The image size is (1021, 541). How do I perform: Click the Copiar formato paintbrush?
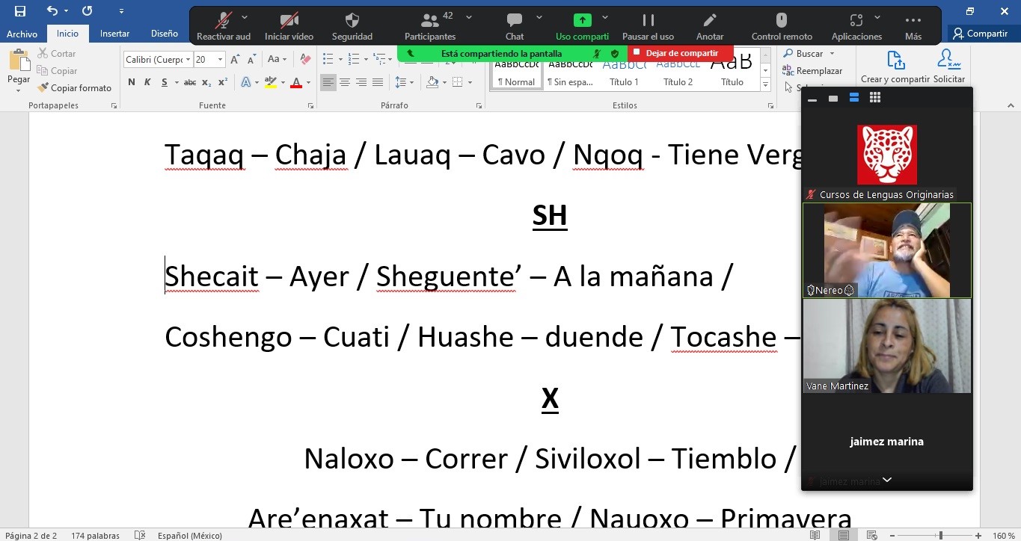tap(74, 88)
